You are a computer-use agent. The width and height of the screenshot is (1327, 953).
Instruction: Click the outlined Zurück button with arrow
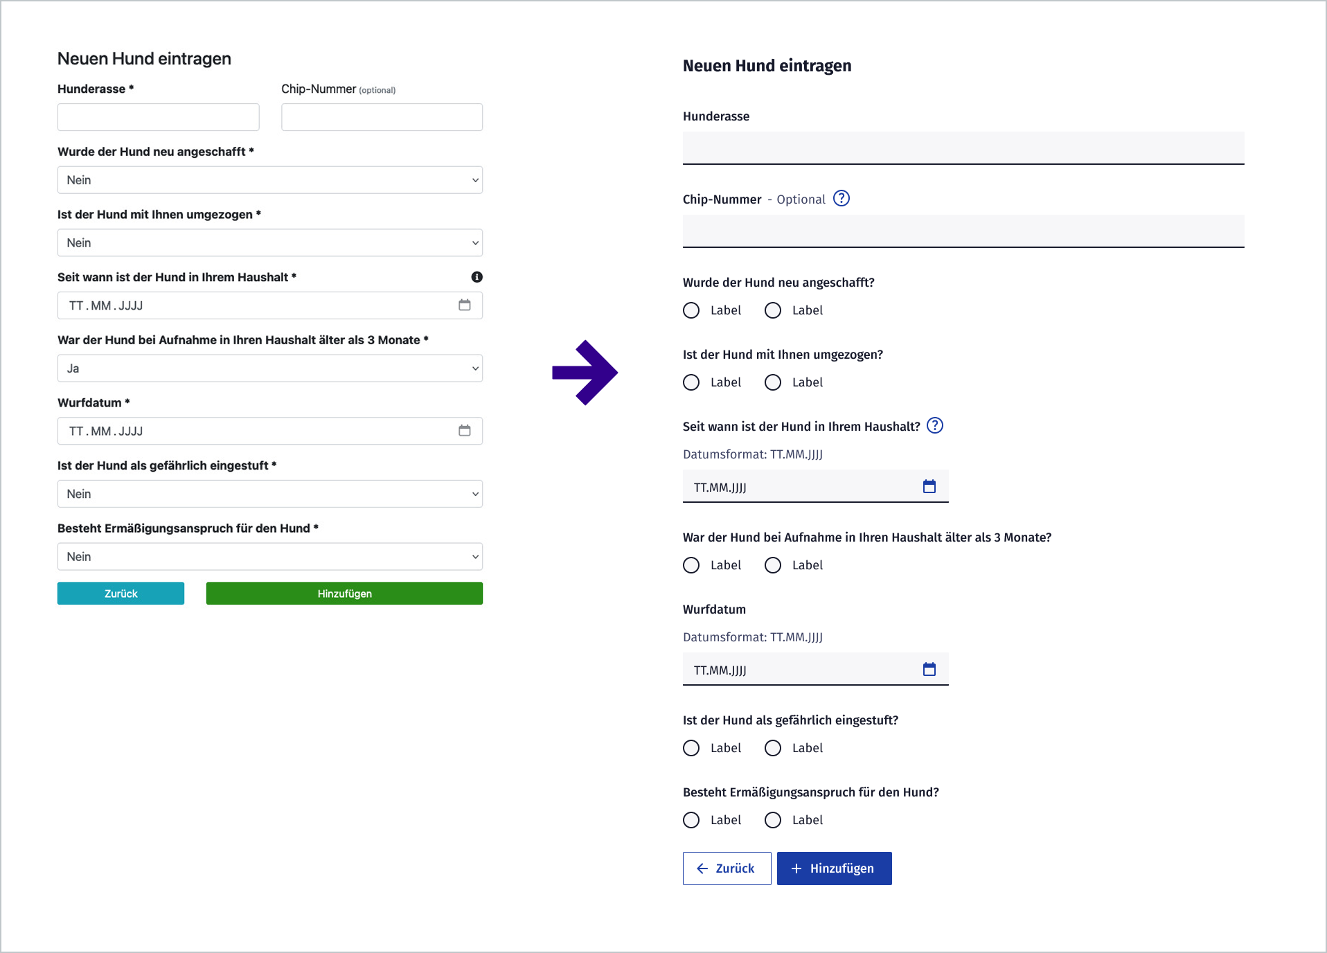coord(727,869)
